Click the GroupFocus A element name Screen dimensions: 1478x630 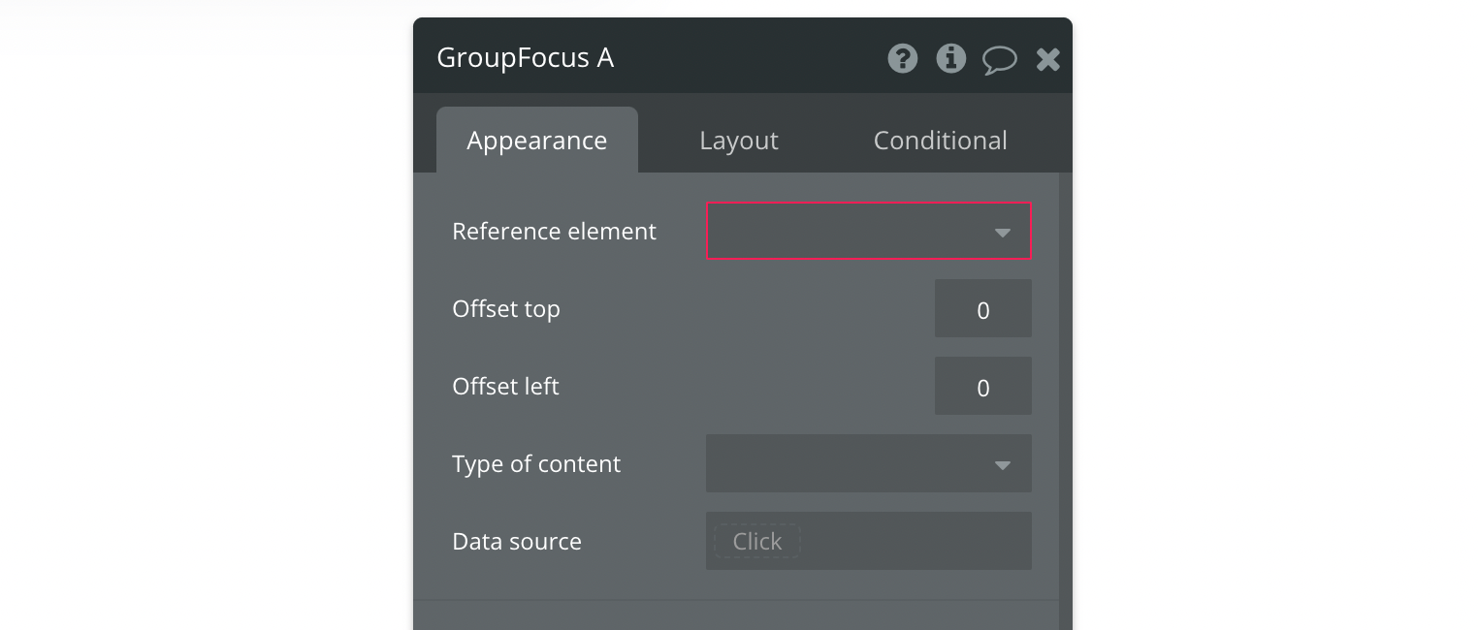pyautogui.click(x=526, y=57)
